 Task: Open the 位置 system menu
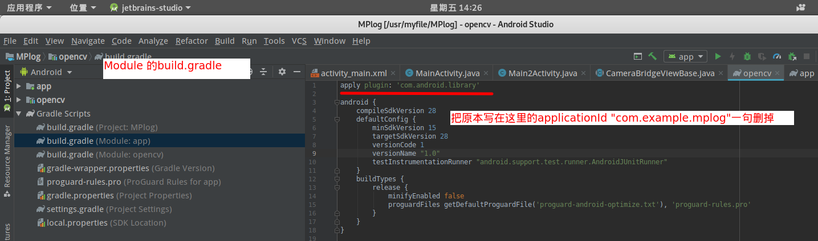click(x=83, y=7)
